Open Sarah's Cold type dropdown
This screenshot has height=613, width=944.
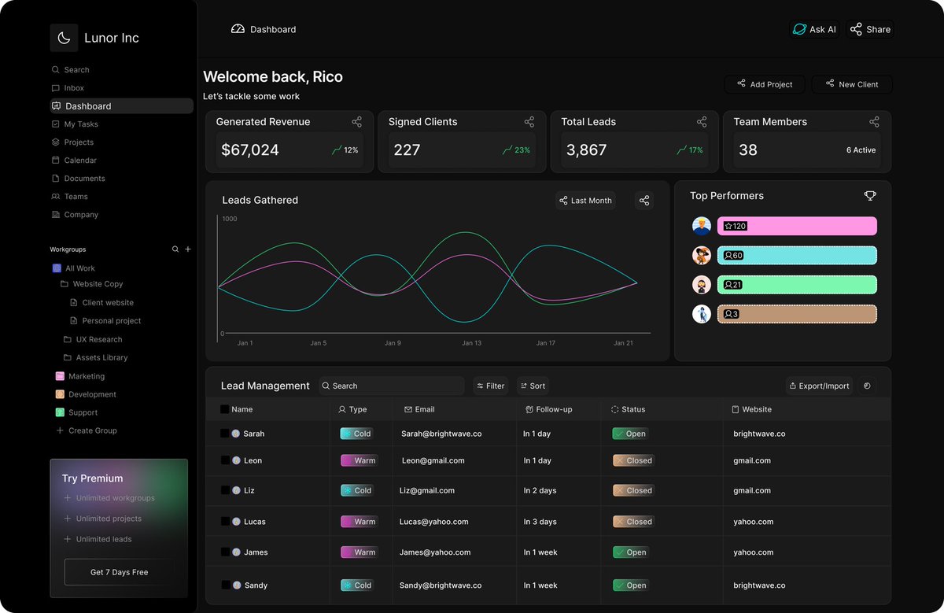[357, 434]
